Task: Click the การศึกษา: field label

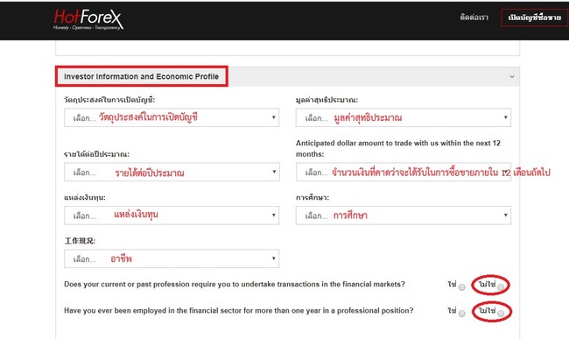Action: [x=313, y=198]
